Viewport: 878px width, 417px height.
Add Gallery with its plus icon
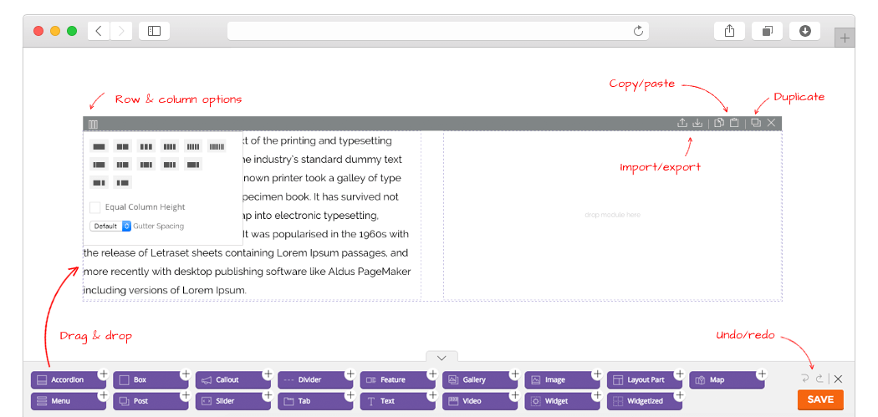(514, 374)
